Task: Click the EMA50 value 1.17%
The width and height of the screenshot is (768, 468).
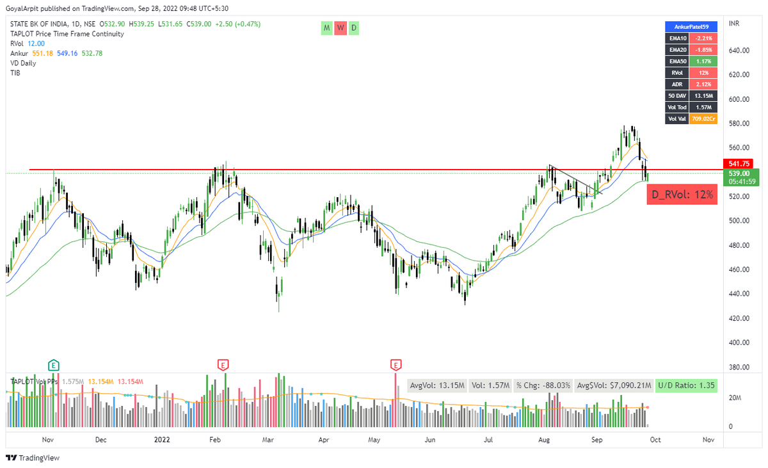Action: (704, 61)
